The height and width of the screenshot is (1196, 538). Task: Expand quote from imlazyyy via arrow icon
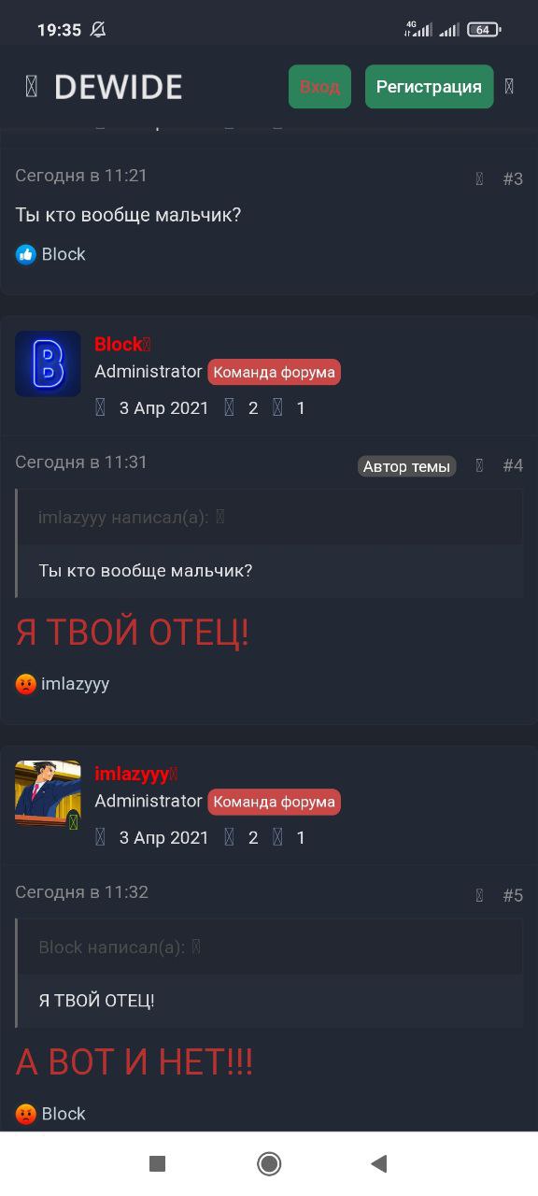(x=220, y=517)
